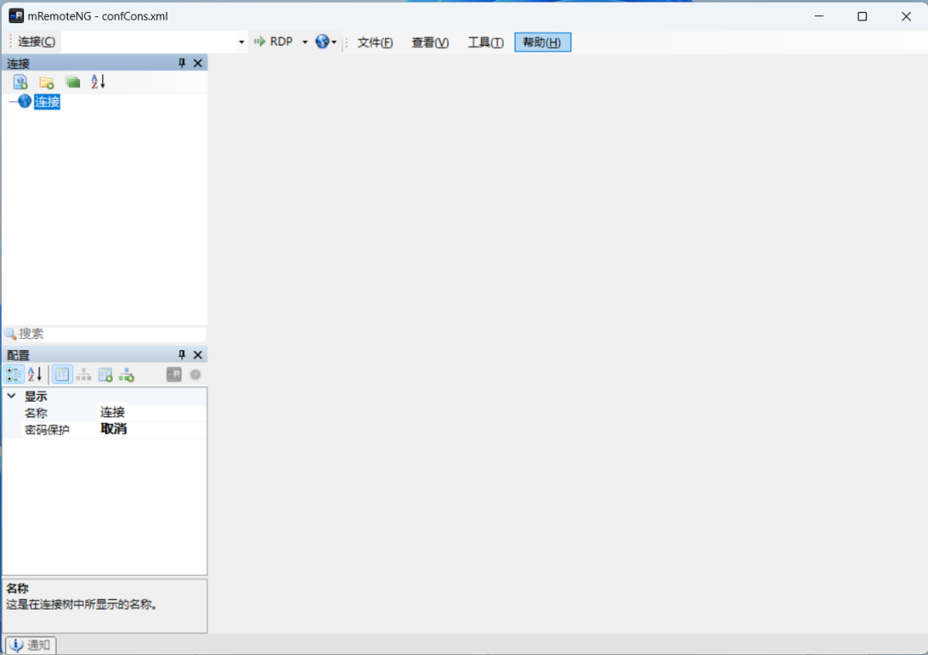Click the quick connect address input field
Screen dimensions: 928x655
[150, 42]
